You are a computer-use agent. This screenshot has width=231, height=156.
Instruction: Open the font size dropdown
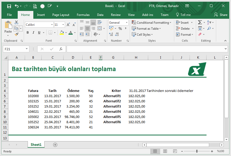pos(63,24)
